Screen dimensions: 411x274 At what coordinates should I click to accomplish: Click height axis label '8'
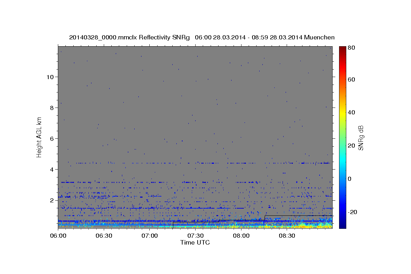(51, 108)
